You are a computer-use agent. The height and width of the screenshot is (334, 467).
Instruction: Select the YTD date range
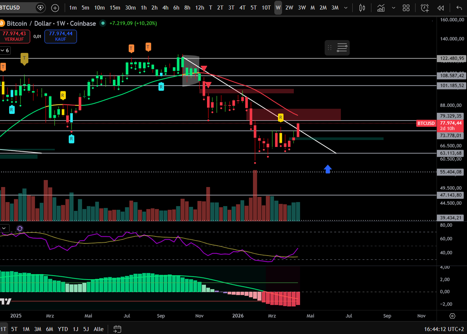pyautogui.click(x=63, y=329)
